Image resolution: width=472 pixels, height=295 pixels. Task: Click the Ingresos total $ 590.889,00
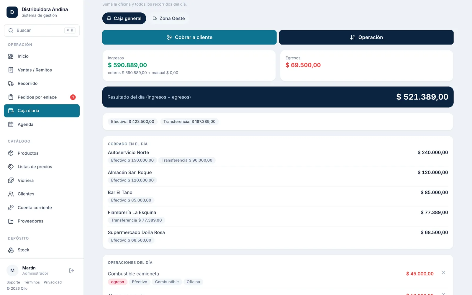click(127, 65)
